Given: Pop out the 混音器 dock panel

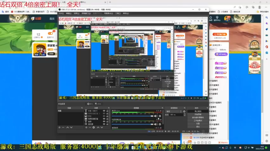Looking at the screenshot, I should tap(162, 108).
